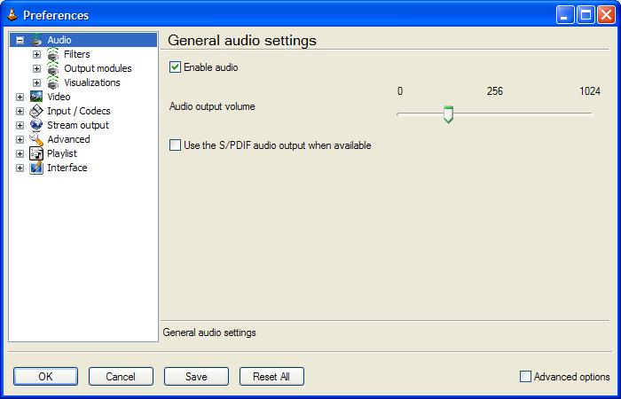Expand the Output modules node
Image resolution: width=621 pixels, height=399 pixels.
coord(36,69)
